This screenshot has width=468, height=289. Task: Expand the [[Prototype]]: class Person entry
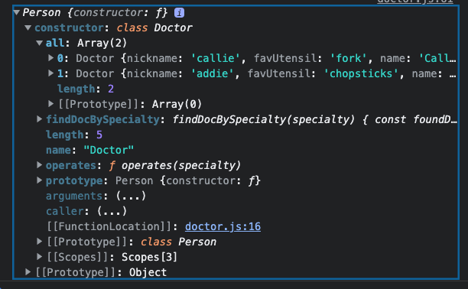(40, 242)
